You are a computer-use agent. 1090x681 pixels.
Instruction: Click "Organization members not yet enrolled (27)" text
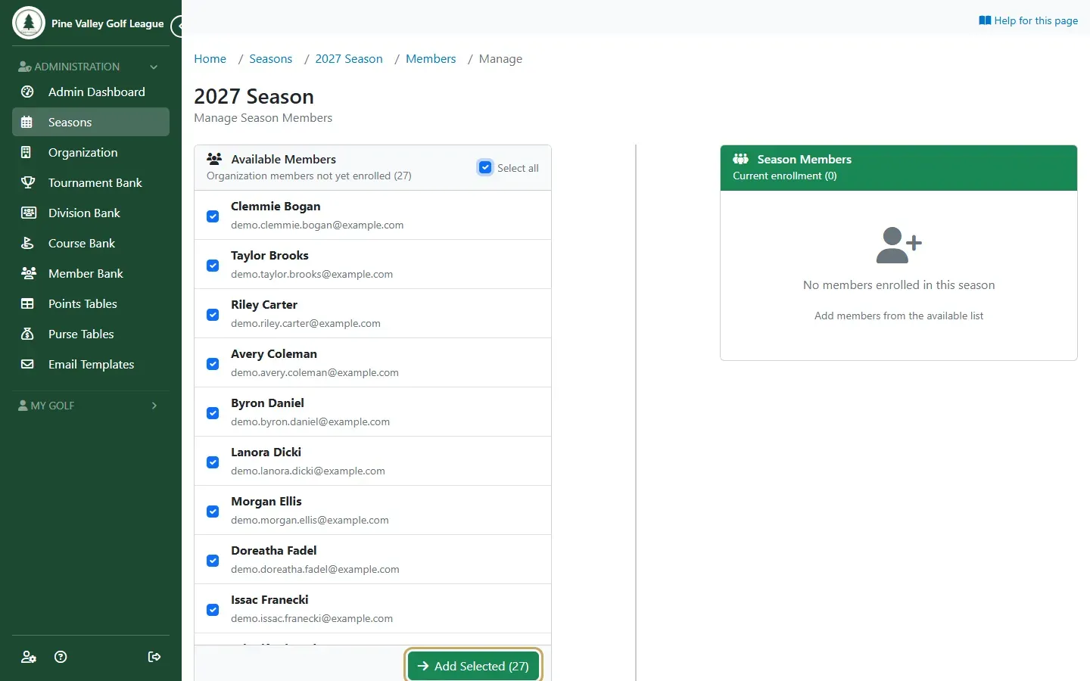coord(309,176)
